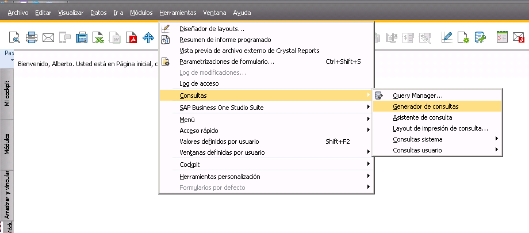Image resolution: width=529 pixels, height=233 pixels.
Task: Click the Send Fax toolbar icon
Action: click(x=82, y=38)
